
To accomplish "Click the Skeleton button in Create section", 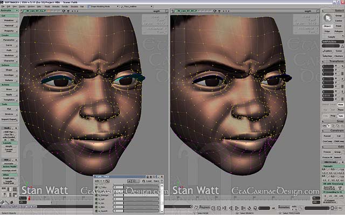I will 10,55.
